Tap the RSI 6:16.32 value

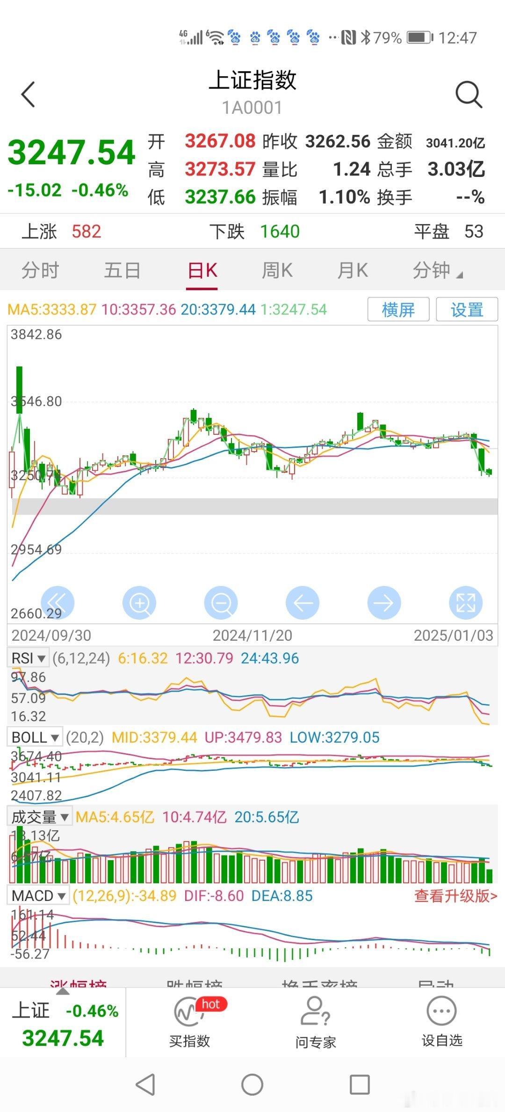click(x=143, y=658)
